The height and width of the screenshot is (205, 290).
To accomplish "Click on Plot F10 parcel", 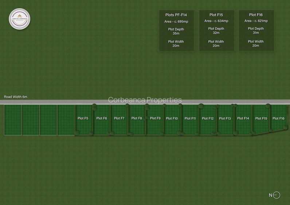I will [172, 118].
